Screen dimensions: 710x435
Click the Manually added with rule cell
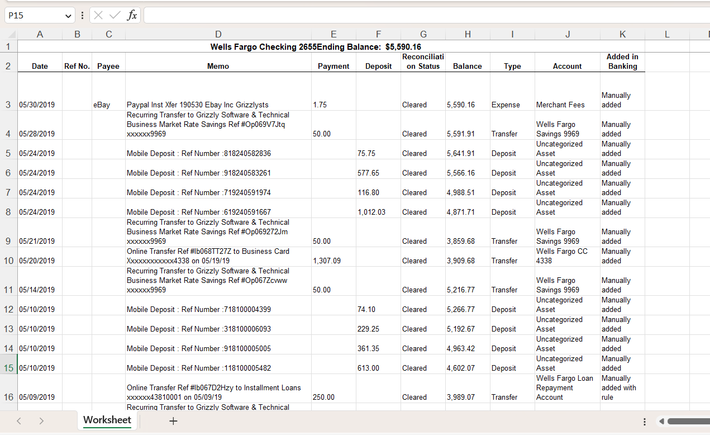622,388
